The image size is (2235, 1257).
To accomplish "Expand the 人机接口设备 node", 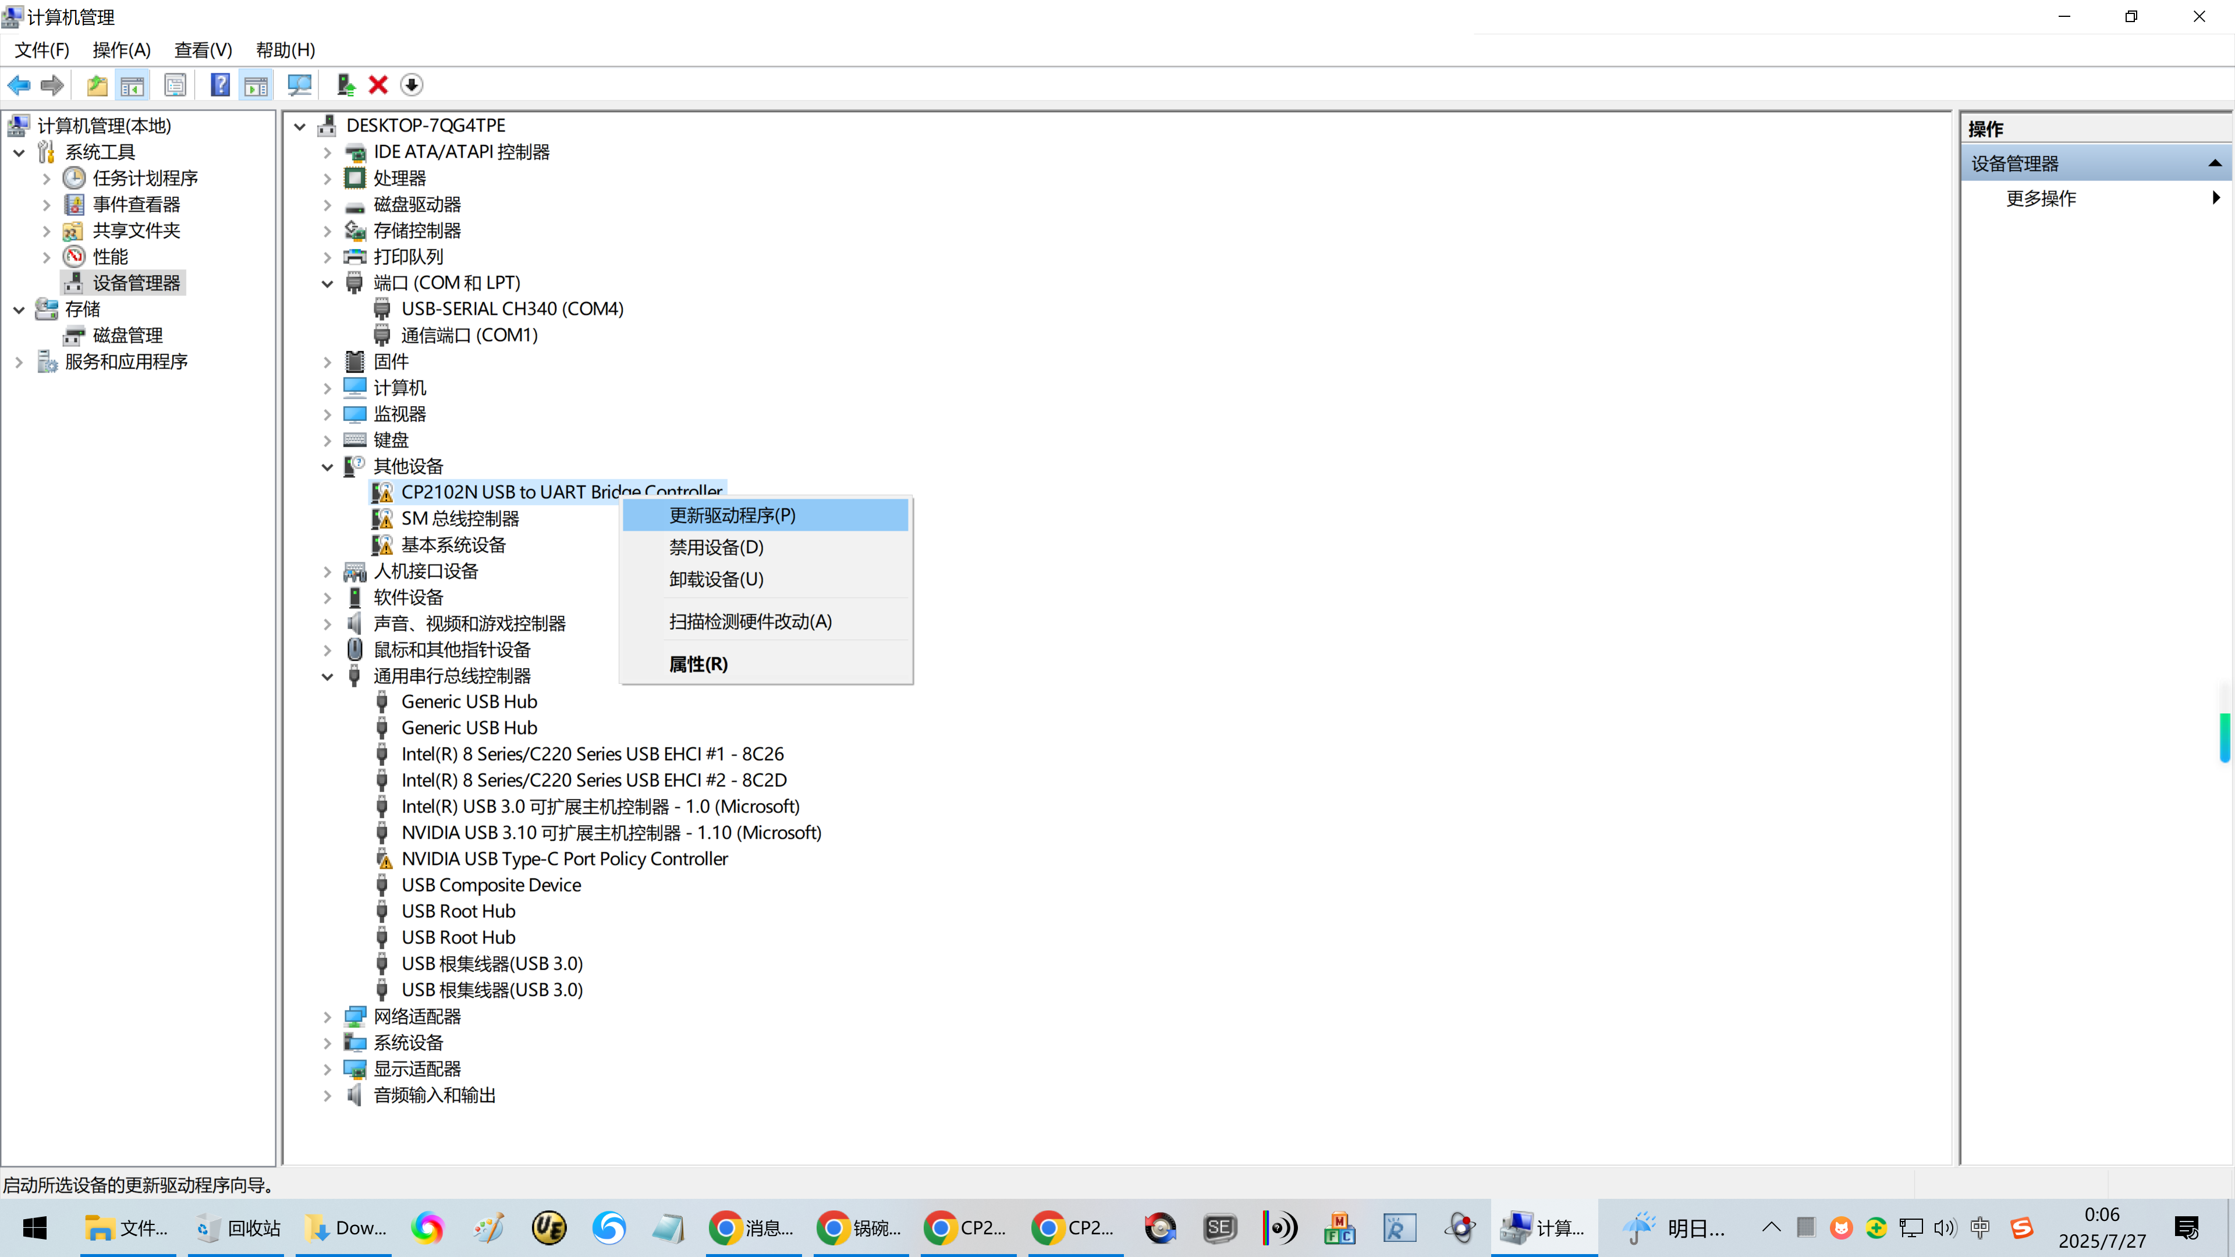I will tap(327, 571).
